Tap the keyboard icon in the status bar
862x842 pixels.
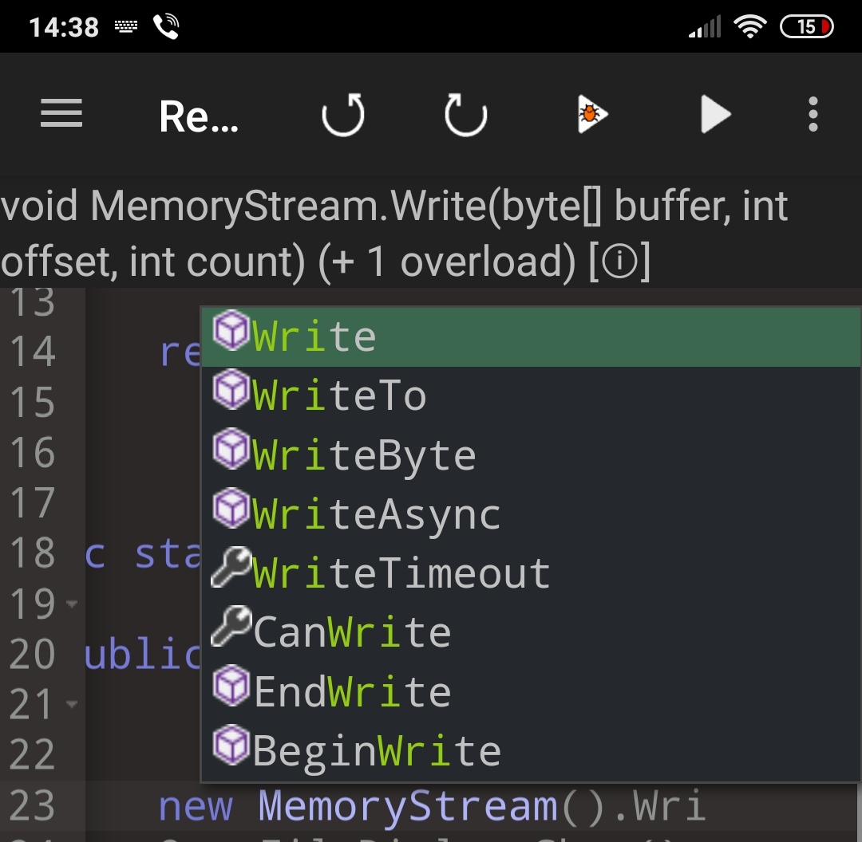tap(126, 26)
